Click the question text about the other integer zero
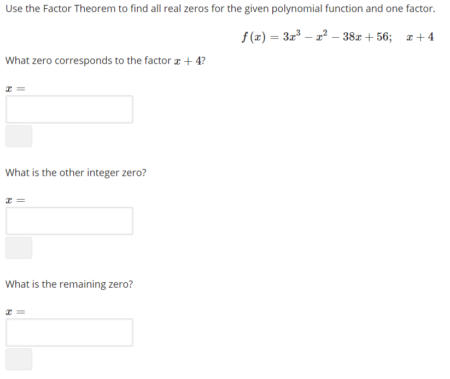This screenshot has height=379, width=450. (77, 172)
